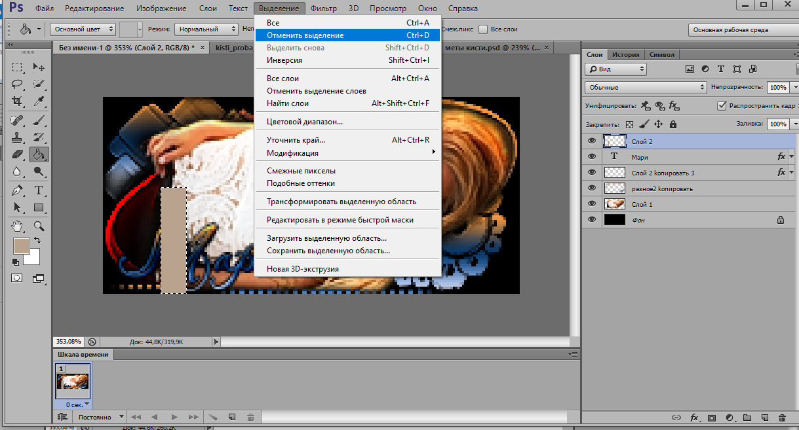Select the Crop tool
Screen dimensions: 799x430
18,101
